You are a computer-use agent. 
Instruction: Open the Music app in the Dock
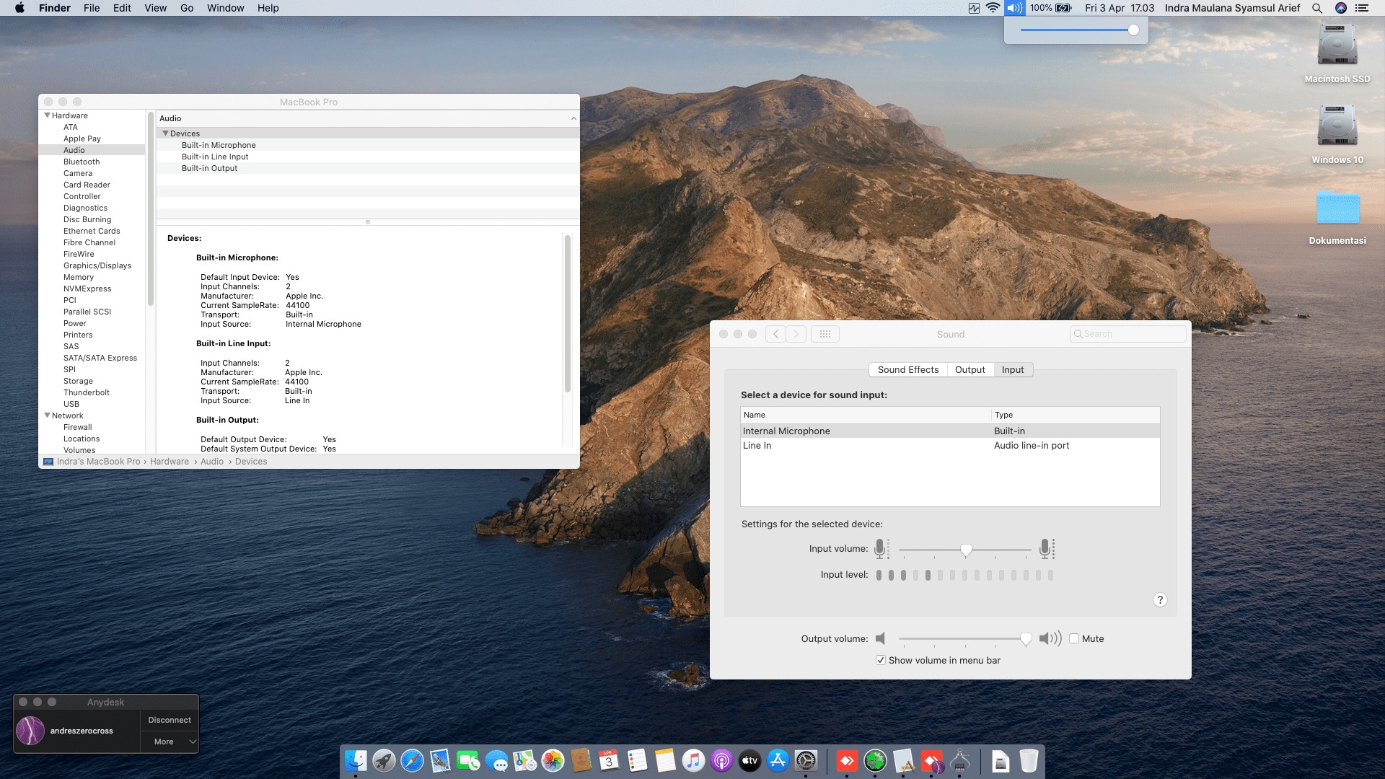(x=692, y=760)
